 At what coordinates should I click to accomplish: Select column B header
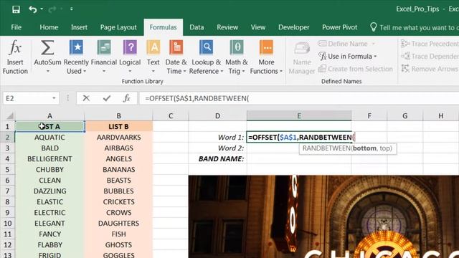coord(118,116)
